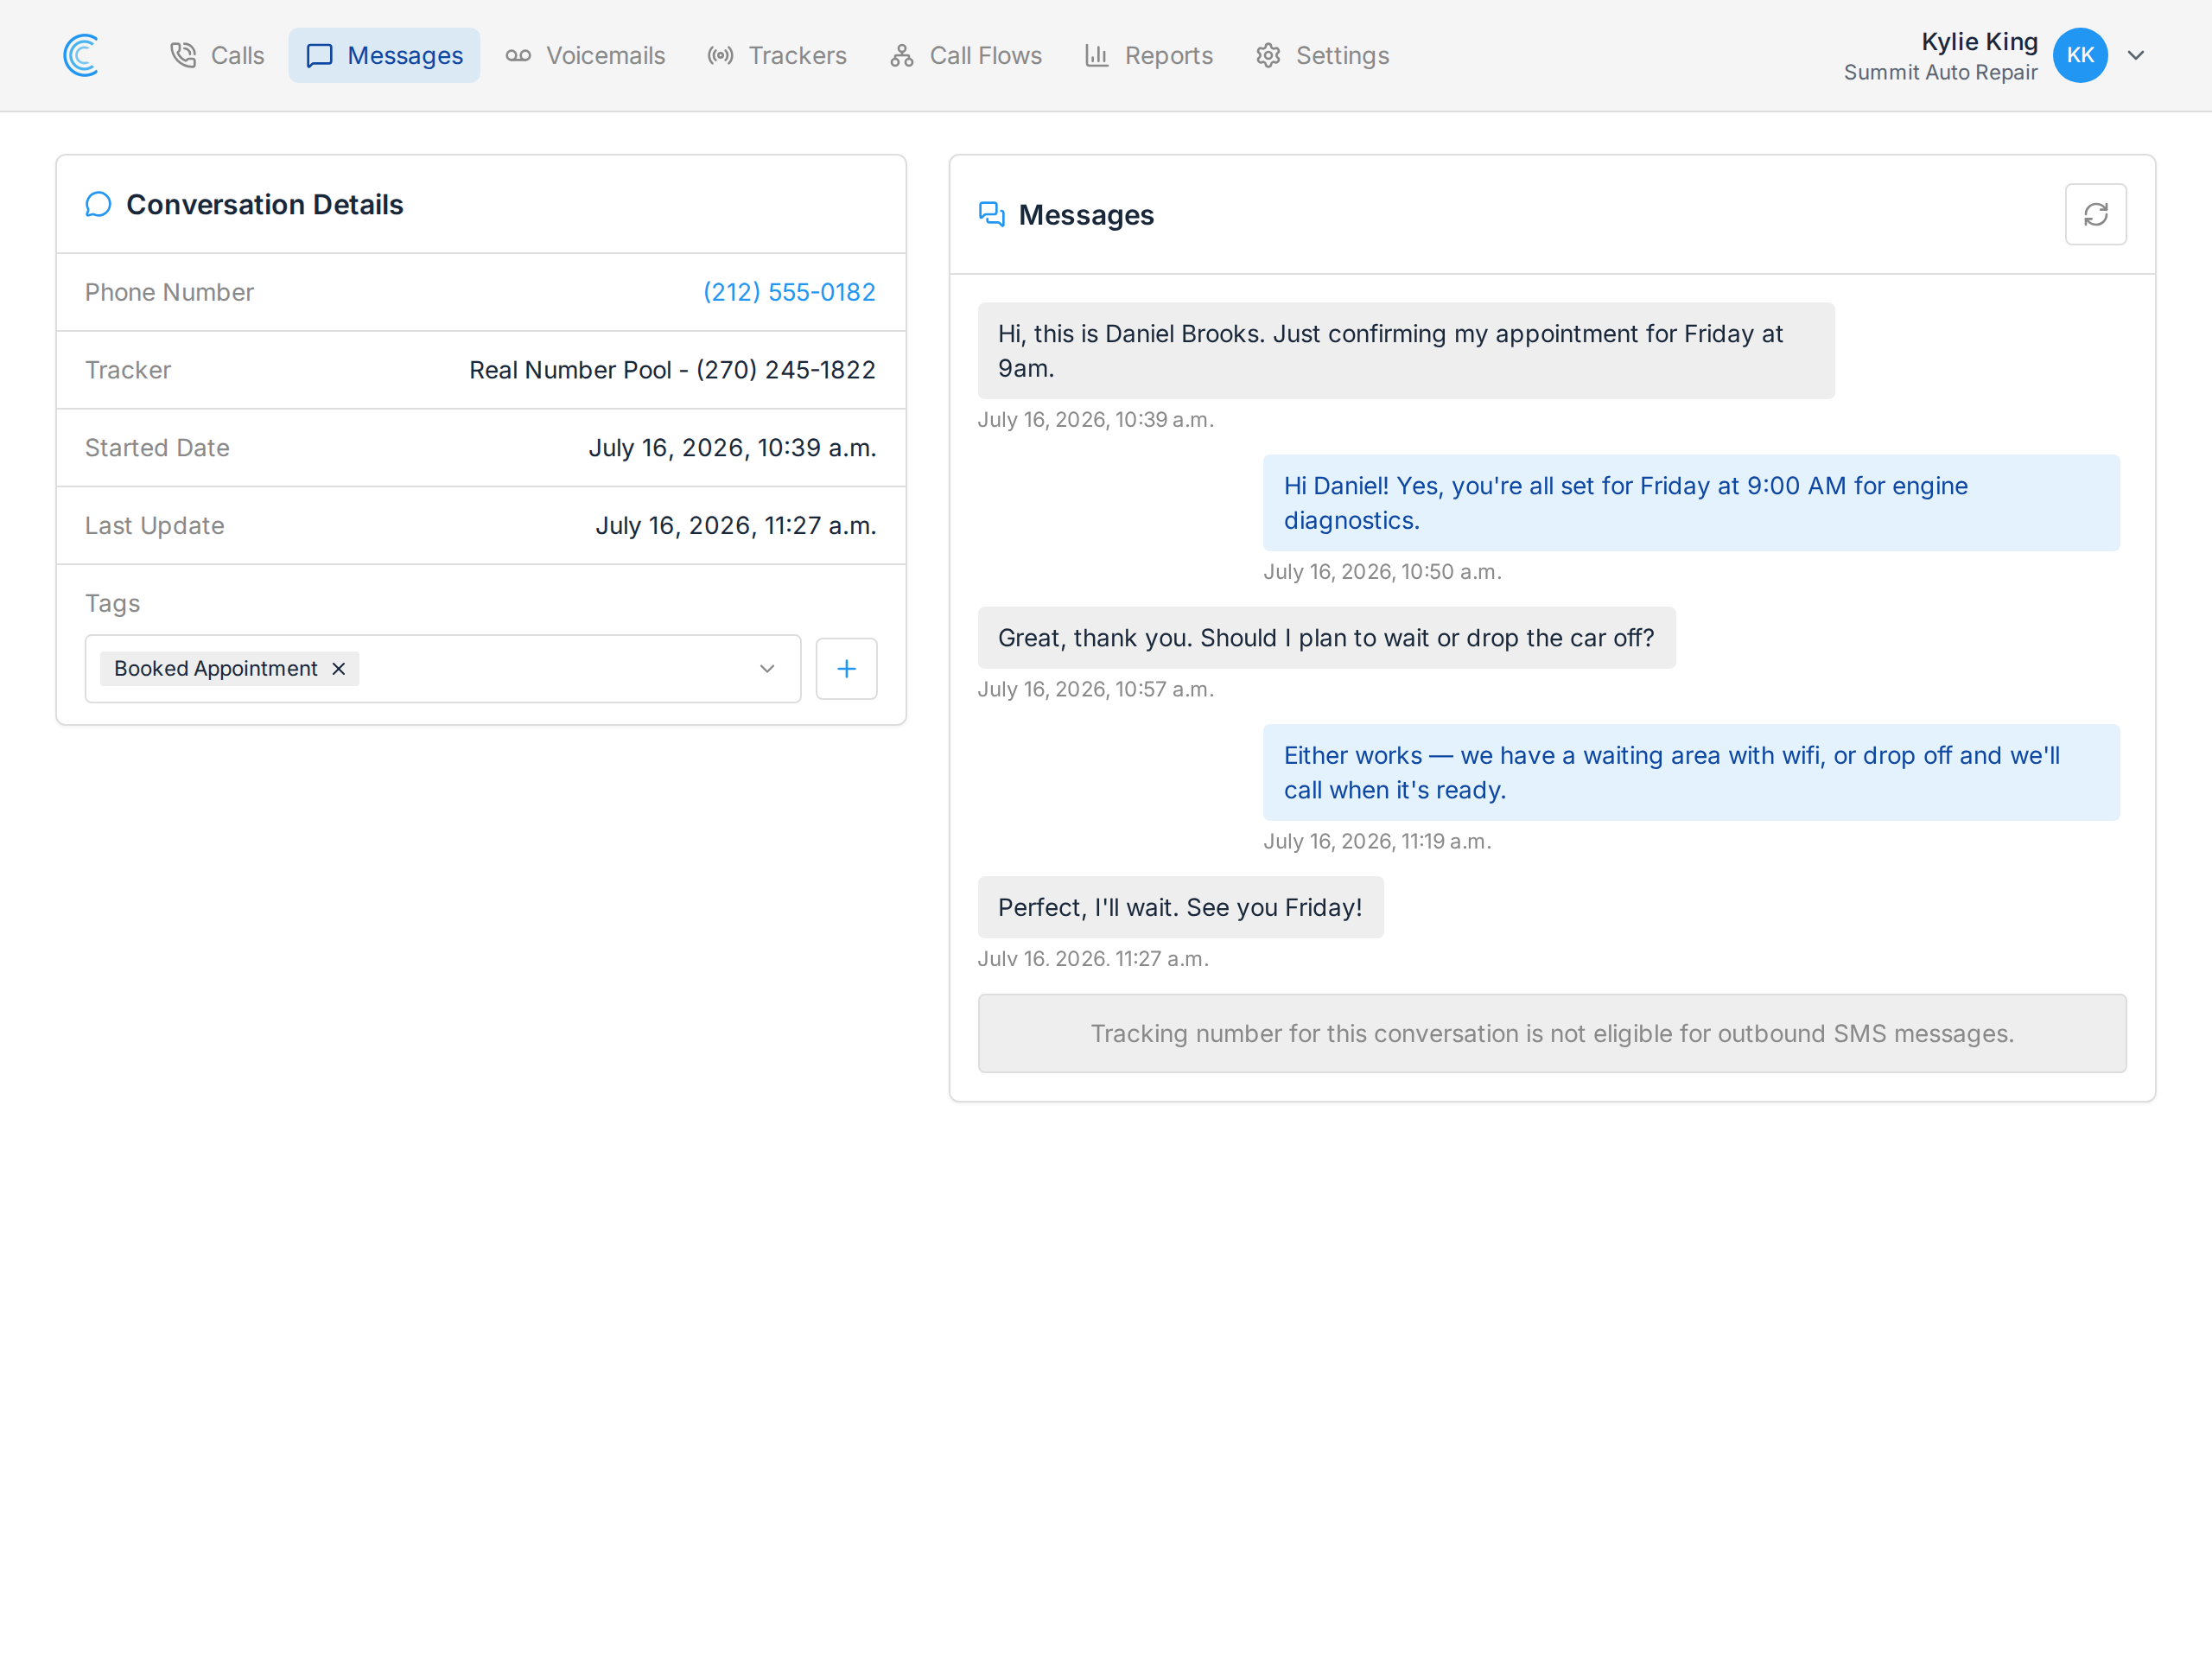Switch to the Messages tab

384,55
